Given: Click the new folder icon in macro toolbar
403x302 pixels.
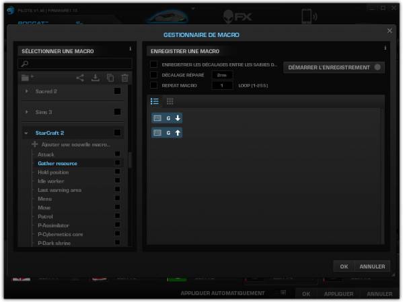Looking at the screenshot, I should point(28,77).
